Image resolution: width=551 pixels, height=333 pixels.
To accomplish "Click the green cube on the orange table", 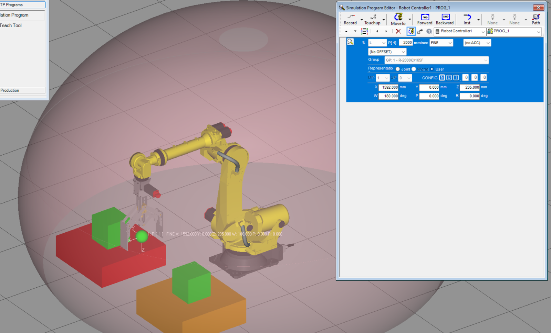I will point(191,282).
